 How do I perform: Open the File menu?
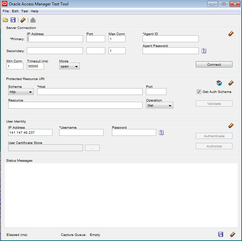(6, 11)
